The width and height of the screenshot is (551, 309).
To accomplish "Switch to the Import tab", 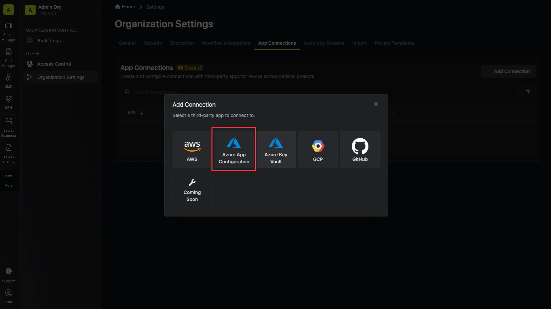I will (x=359, y=43).
